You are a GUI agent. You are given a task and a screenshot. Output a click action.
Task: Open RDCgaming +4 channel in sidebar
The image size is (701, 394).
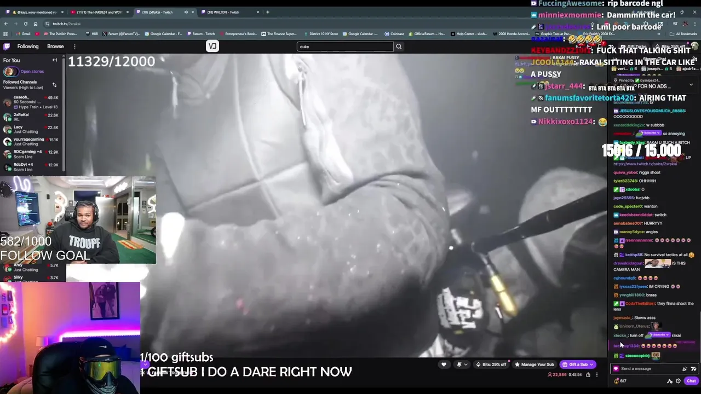[31, 154]
